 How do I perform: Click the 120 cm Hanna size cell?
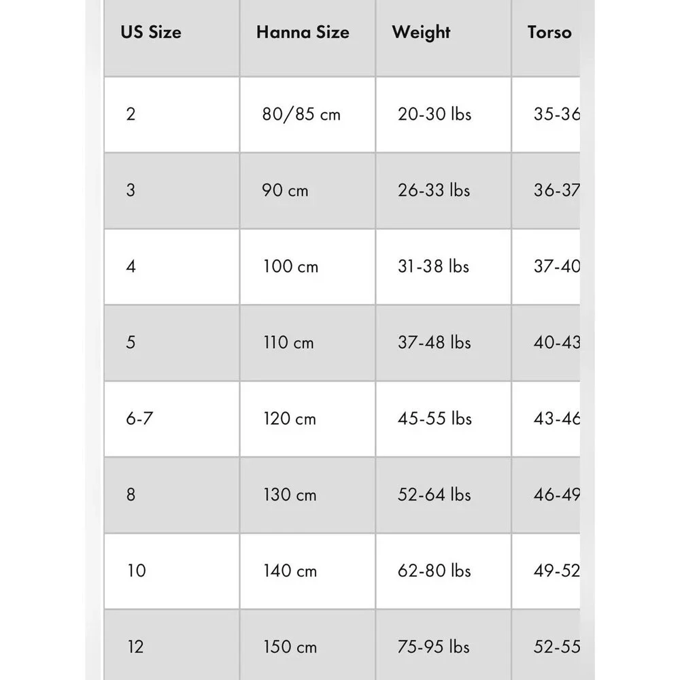[307, 419]
